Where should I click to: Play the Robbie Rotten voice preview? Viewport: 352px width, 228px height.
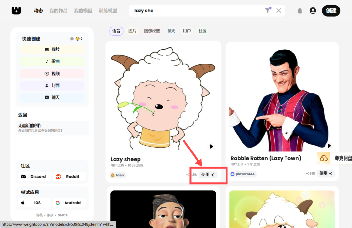329,146
